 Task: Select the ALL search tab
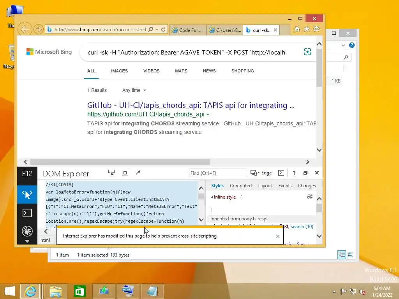click(91, 71)
